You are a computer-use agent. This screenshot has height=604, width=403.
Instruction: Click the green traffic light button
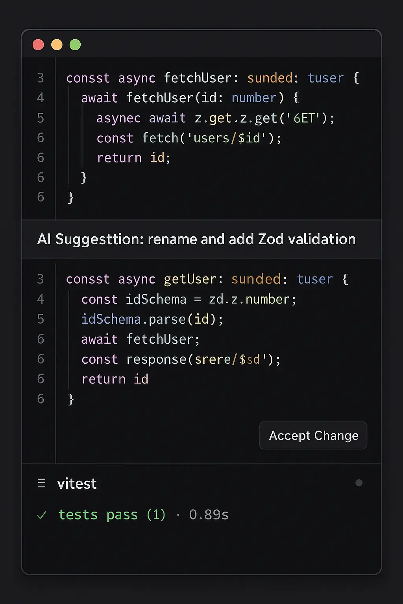click(x=75, y=44)
